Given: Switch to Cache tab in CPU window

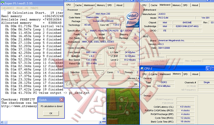Looking at the screenshot, I should 78,5.
